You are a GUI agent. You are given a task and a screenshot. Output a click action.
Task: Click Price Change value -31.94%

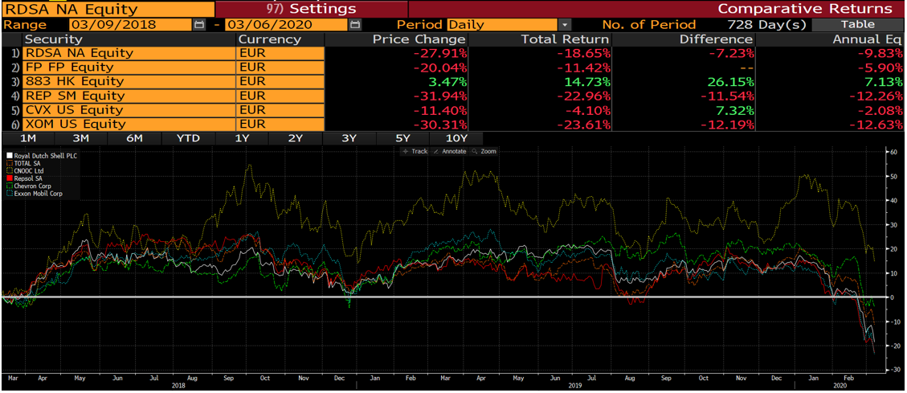(x=439, y=96)
